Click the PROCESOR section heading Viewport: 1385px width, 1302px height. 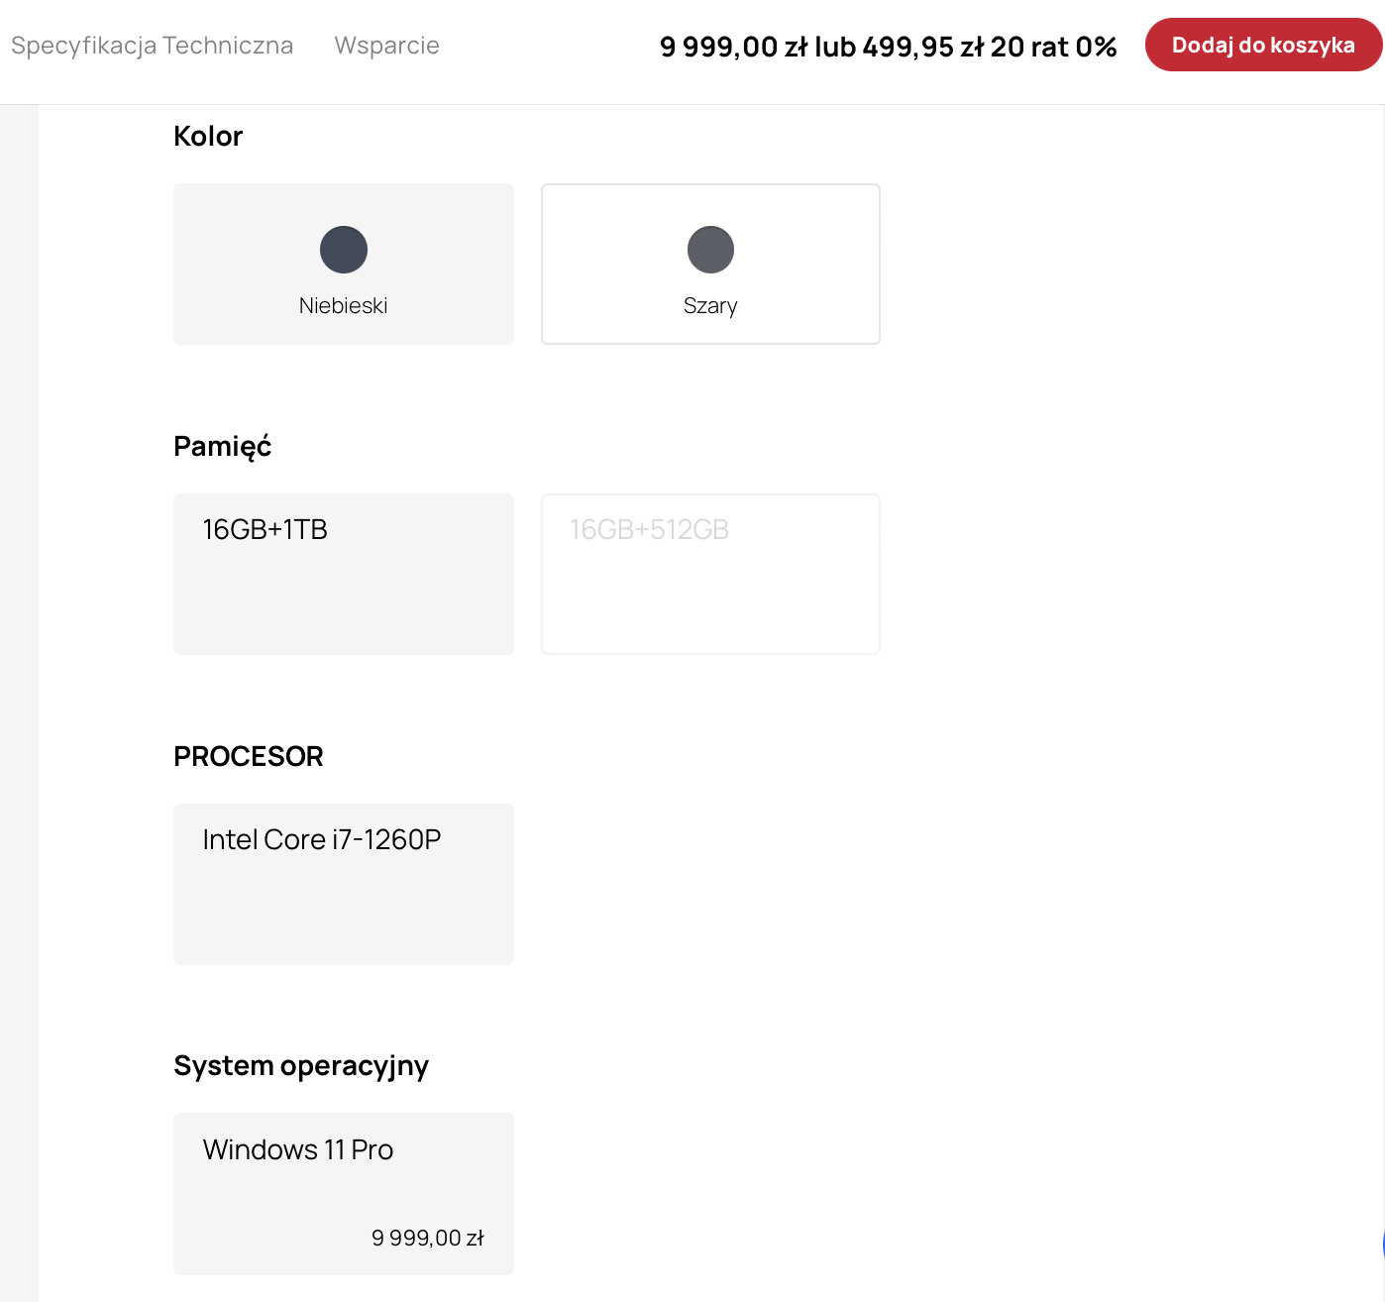[x=249, y=756]
